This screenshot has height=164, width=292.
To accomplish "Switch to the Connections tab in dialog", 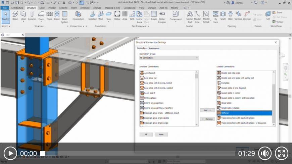I will 142,48.
